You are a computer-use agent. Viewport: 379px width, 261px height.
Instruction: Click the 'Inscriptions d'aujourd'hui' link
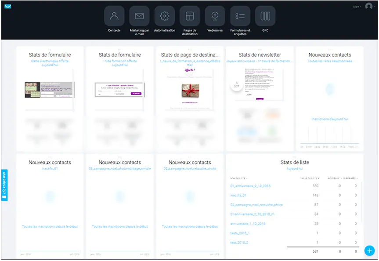[x=330, y=119]
